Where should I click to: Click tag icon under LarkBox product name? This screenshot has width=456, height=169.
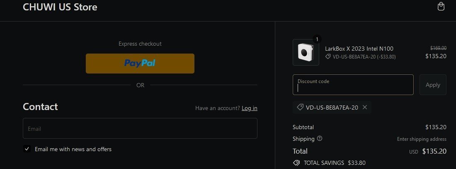pyautogui.click(x=328, y=56)
